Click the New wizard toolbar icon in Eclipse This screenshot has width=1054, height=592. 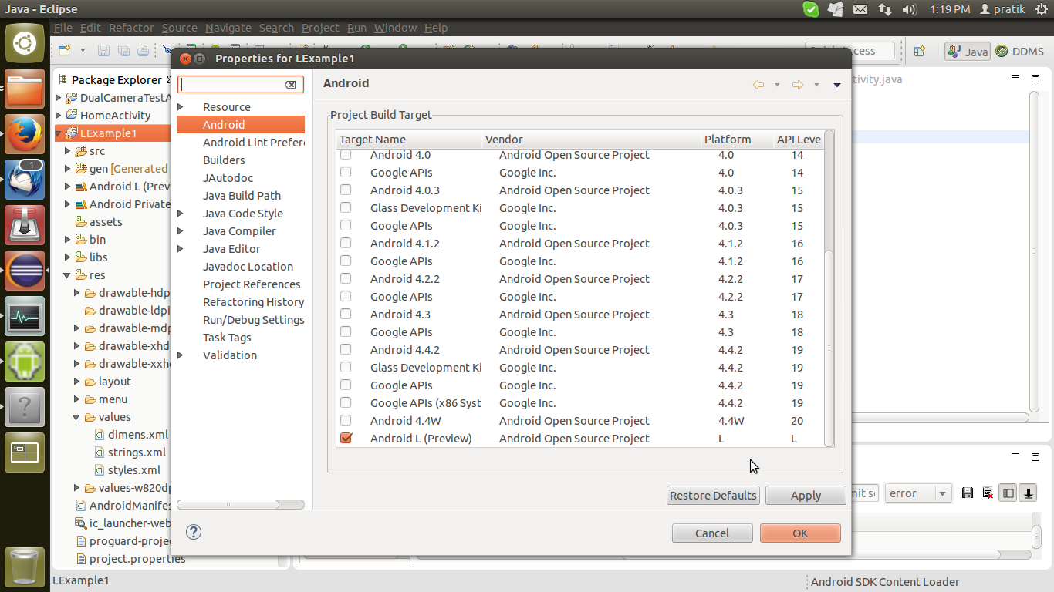66,51
